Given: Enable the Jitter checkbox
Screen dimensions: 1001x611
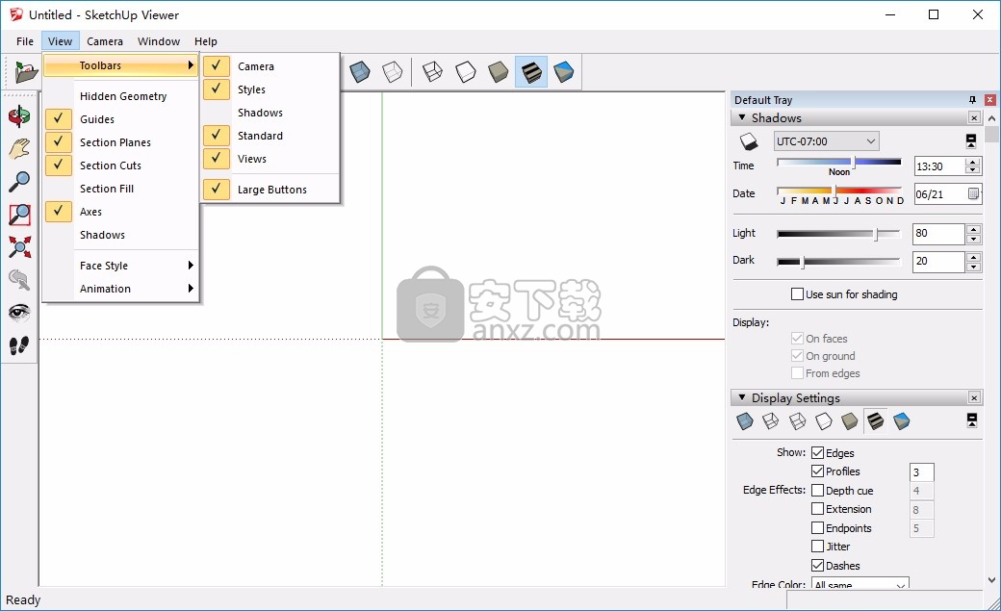Looking at the screenshot, I should pos(817,547).
